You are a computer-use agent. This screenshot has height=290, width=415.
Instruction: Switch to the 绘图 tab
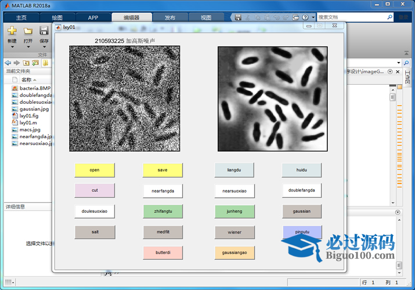coord(57,17)
